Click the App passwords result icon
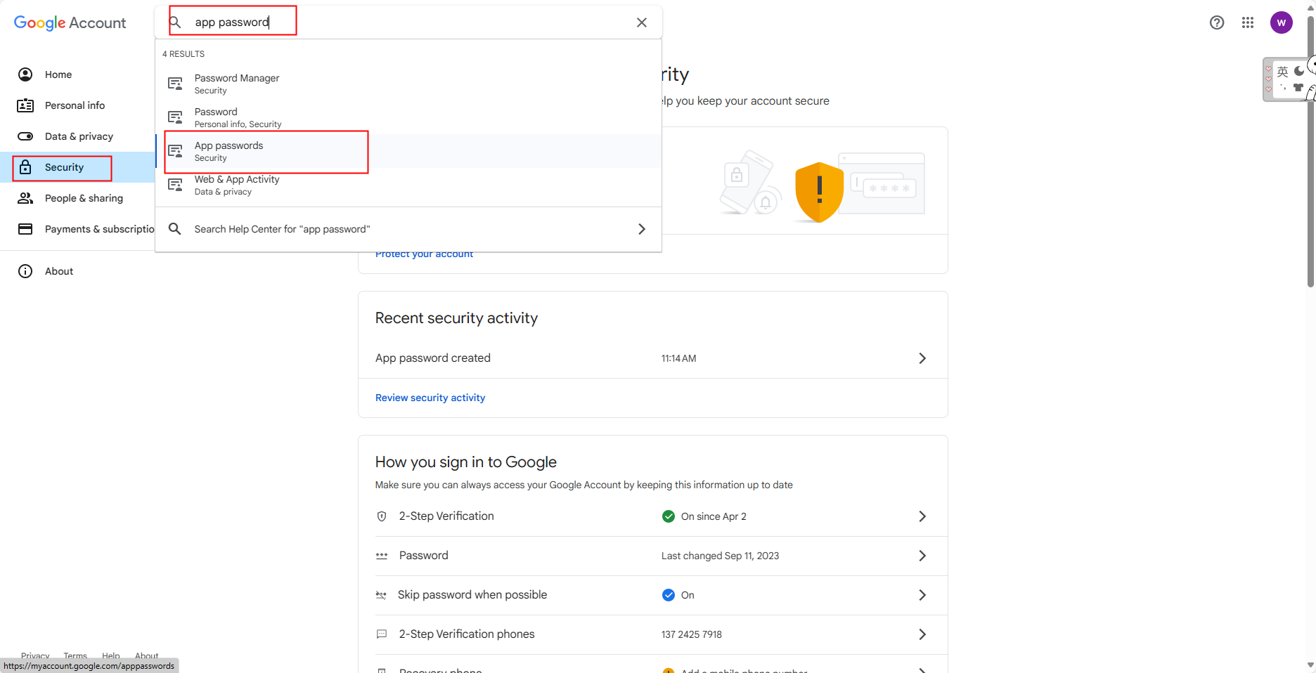1316x673 pixels. (x=176, y=151)
